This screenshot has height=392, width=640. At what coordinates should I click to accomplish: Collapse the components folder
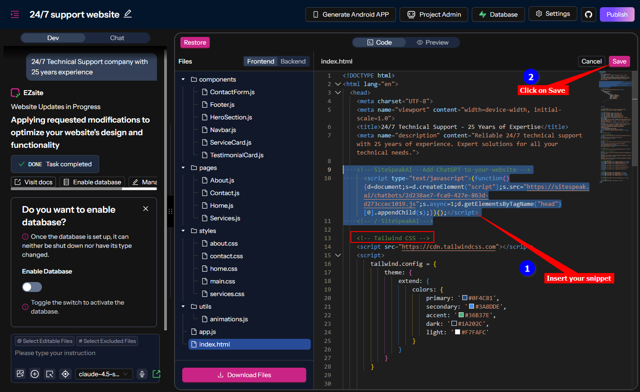[183, 79]
